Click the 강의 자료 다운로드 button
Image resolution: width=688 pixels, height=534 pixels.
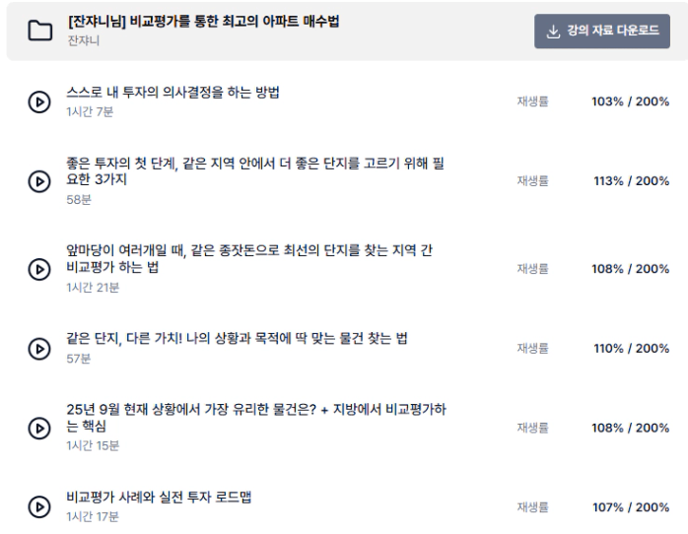click(601, 32)
